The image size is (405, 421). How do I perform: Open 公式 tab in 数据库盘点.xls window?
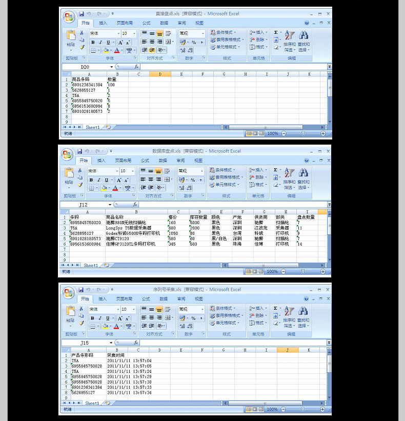point(145,161)
